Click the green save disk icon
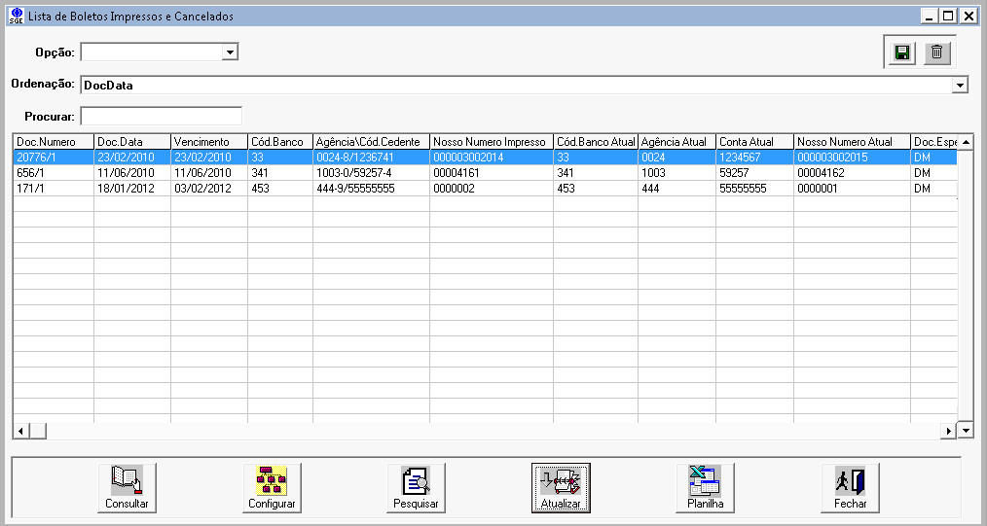 point(902,53)
